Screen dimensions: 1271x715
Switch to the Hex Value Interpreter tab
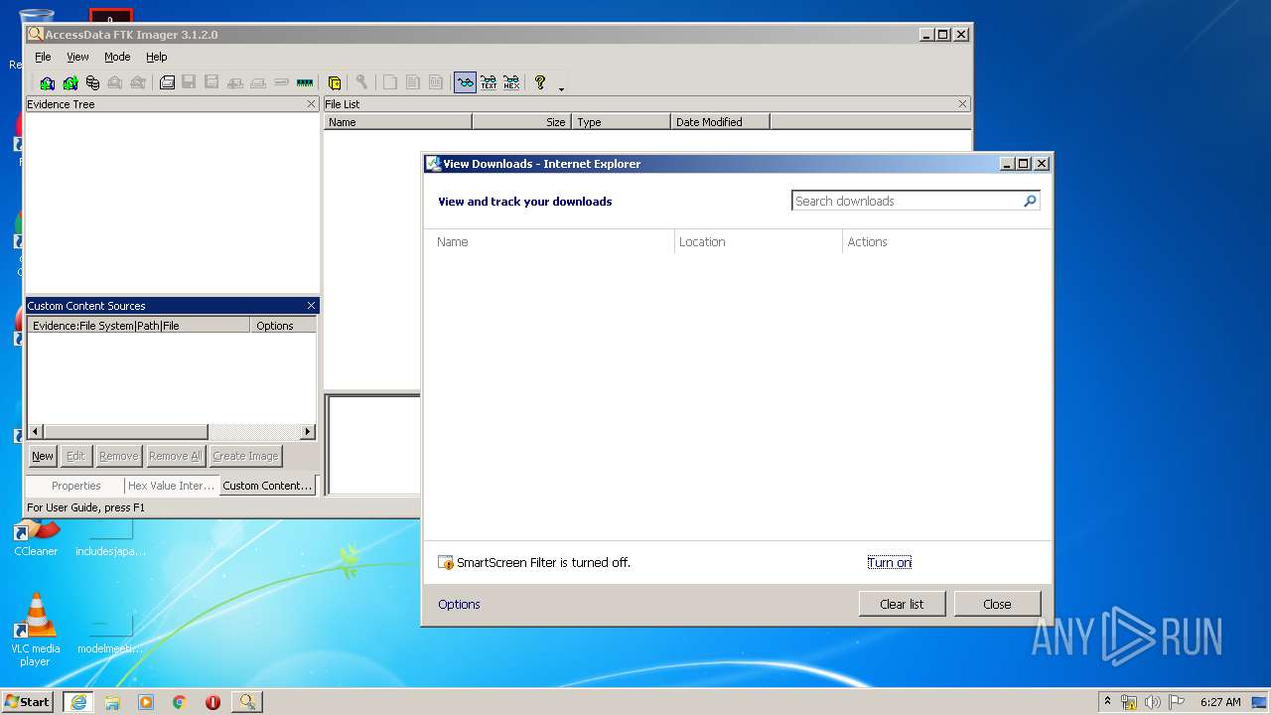tap(172, 486)
